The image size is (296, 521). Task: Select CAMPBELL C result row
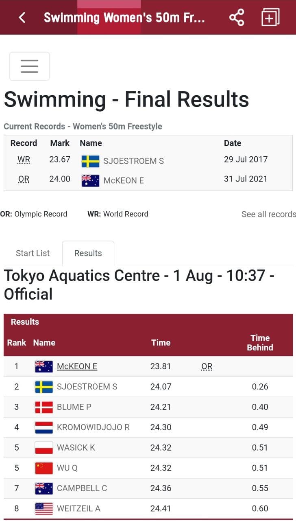pos(148,488)
